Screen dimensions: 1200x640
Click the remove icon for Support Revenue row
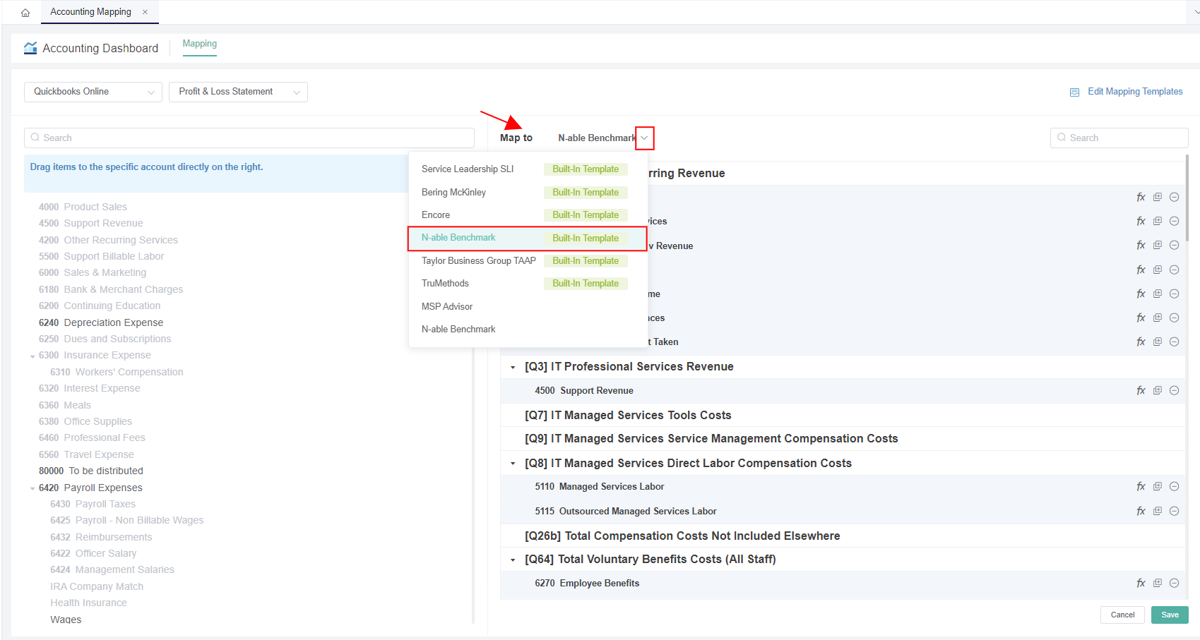pos(1174,390)
